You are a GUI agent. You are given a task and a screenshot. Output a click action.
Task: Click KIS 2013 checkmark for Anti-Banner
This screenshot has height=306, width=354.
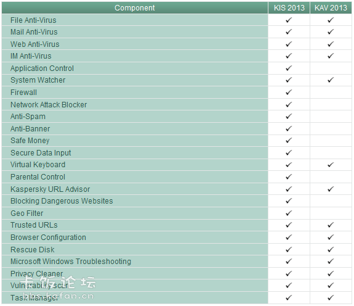(x=289, y=129)
